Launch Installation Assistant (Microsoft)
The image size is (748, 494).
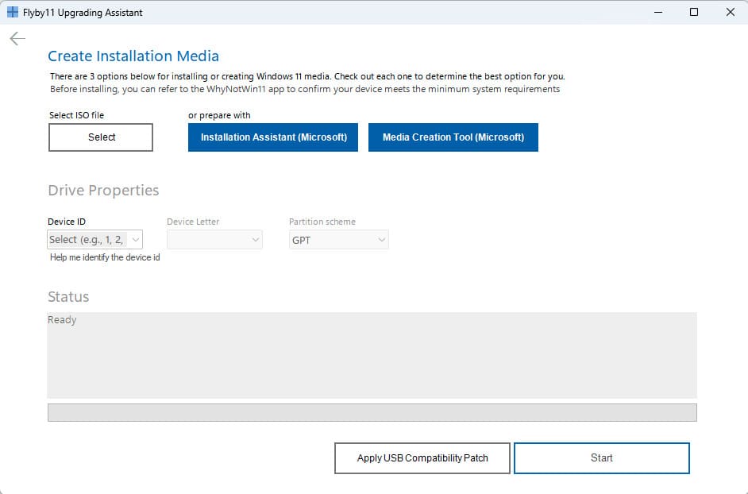click(x=273, y=137)
